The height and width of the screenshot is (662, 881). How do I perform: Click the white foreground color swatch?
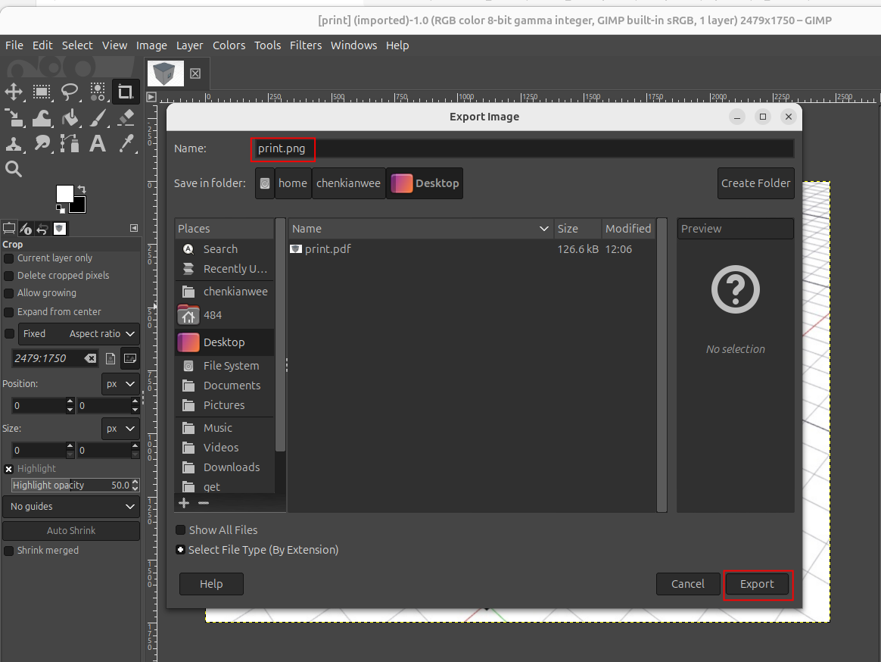[64, 194]
